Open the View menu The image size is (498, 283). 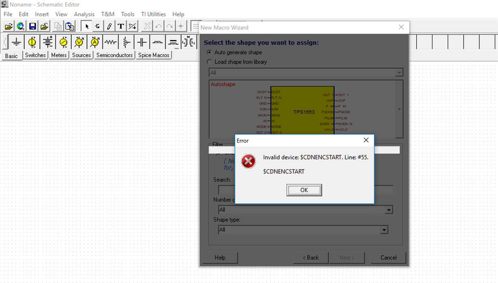61,14
